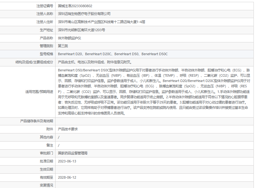Select approval date 2023-06-13

tap(67, 161)
